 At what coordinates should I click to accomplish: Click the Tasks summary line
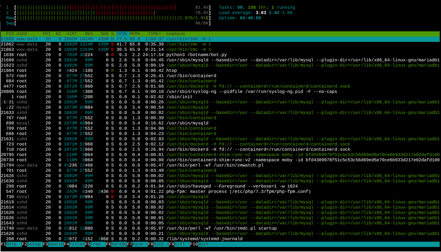(x=257, y=7)
